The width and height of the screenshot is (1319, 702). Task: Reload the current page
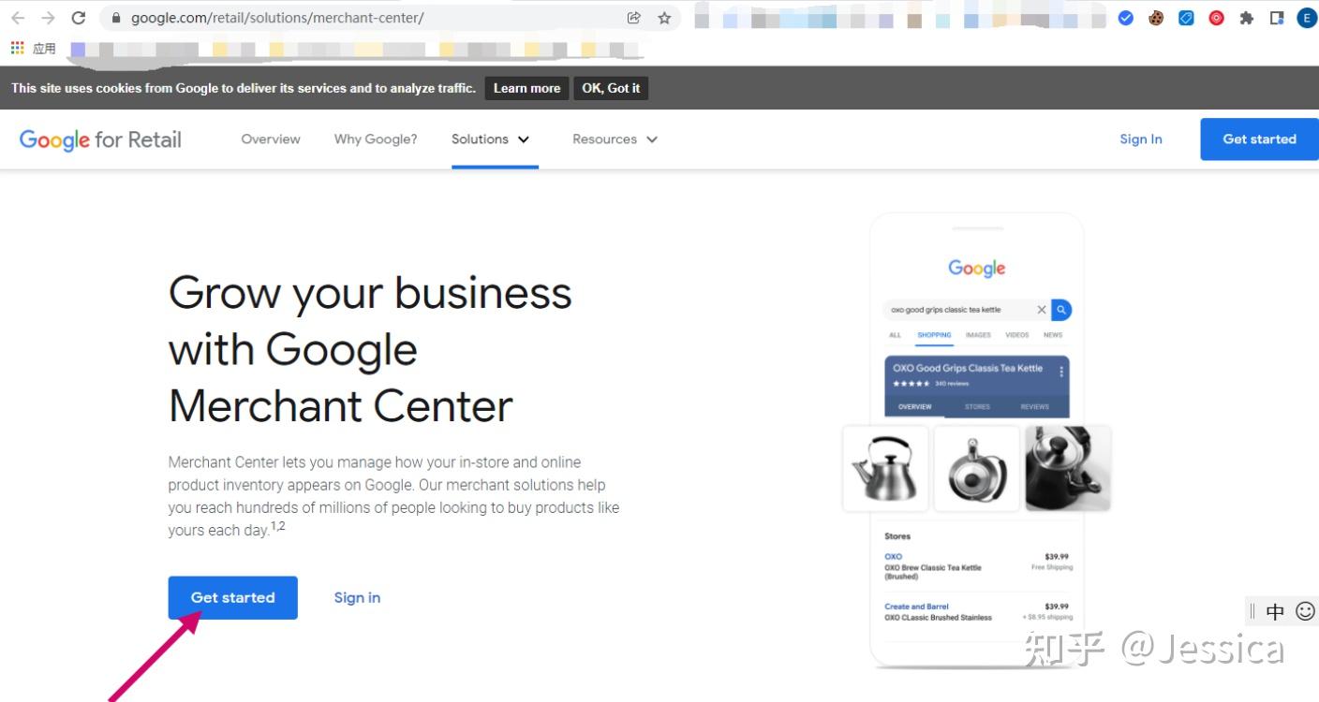79,17
